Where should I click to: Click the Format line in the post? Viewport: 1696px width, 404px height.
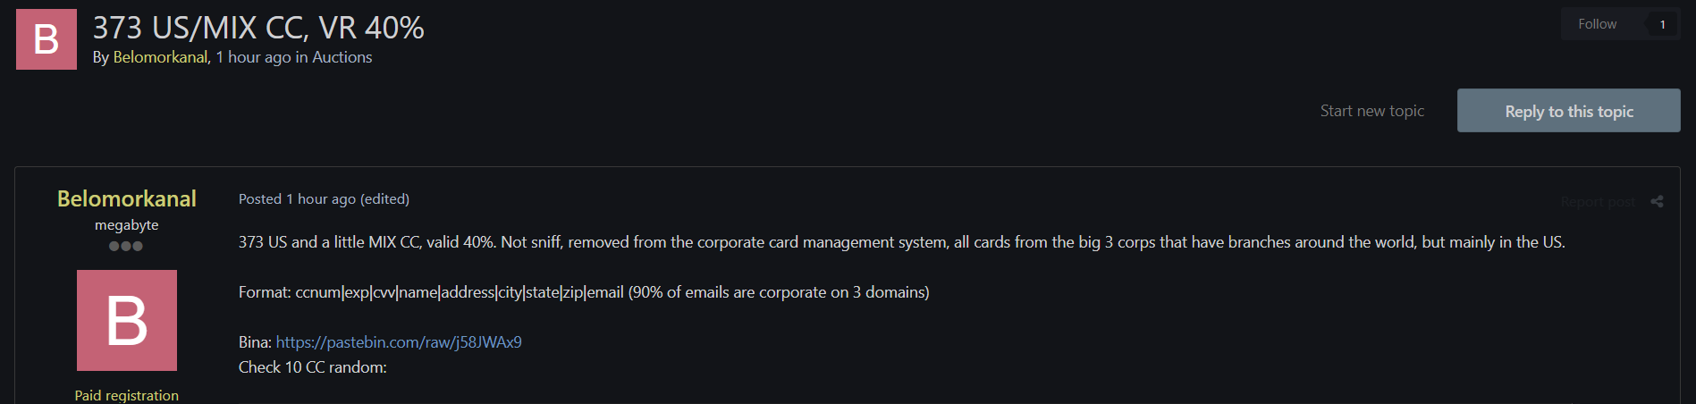point(584,292)
